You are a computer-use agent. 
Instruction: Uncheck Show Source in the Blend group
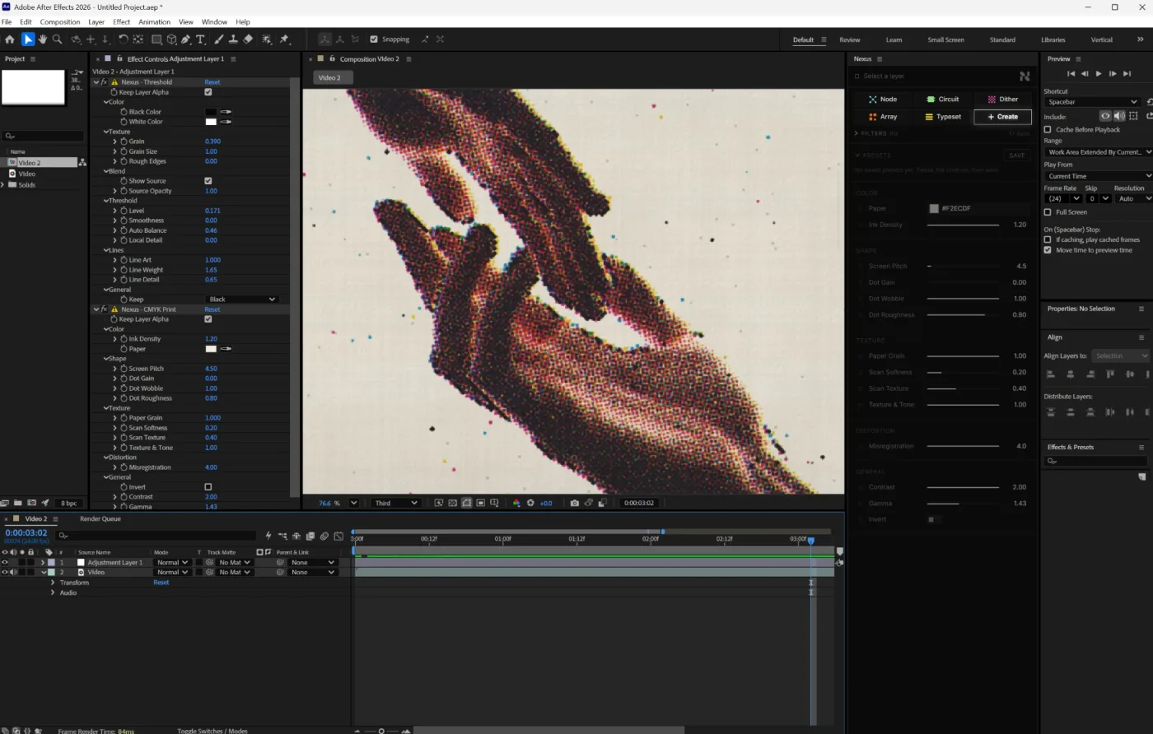pyautogui.click(x=208, y=181)
